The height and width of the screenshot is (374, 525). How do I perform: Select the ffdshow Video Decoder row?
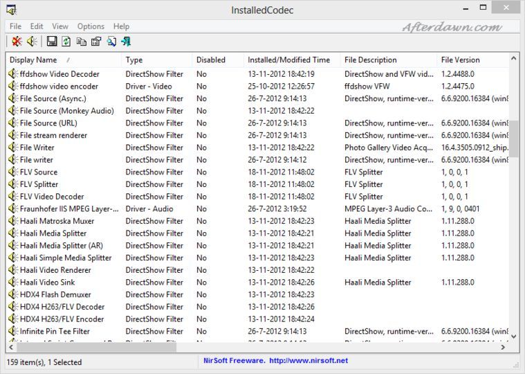pyautogui.click(x=59, y=74)
